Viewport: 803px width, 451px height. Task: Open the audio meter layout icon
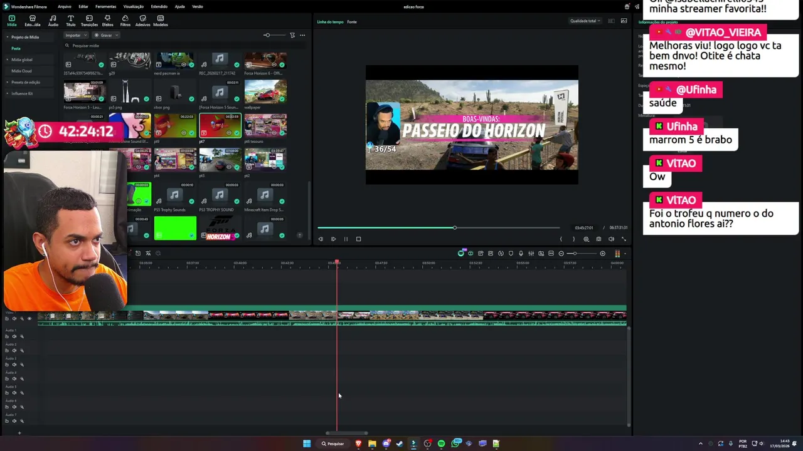tap(617, 254)
